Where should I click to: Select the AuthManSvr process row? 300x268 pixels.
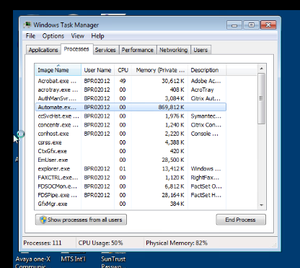pyautogui.click(x=131, y=98)
